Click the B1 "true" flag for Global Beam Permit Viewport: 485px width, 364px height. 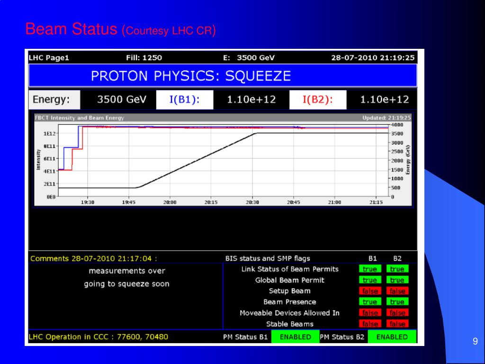click(x=370, y=280)
